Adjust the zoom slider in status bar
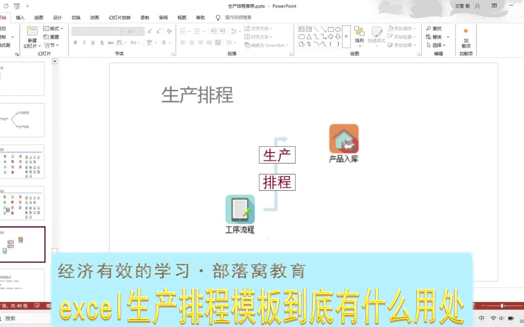Screen dimensions: 524x327 (x=502, y=306)
